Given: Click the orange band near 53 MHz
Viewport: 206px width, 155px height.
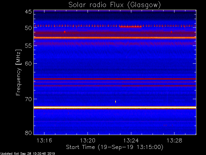Looking at the screenshot, I should point(115,38).
